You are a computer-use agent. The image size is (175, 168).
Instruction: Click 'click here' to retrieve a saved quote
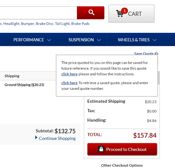click(x=69, y=83)
